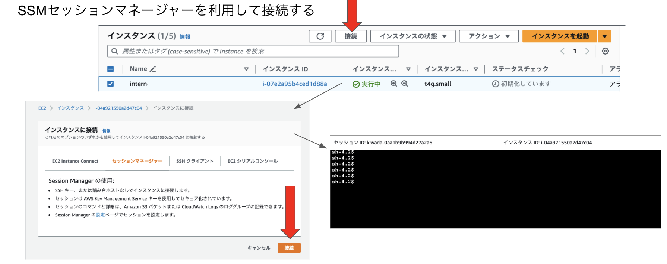This screenshot has width=667, height=264.
Task: Expand the launch instance split-button arrow
Action: (604, 36)
